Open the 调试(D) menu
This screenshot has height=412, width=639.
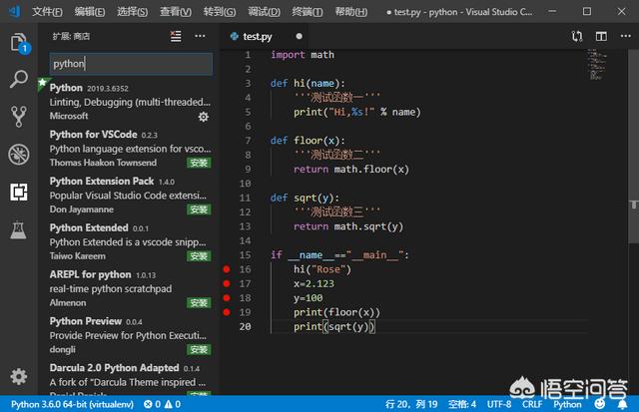[x=264, y=12]
